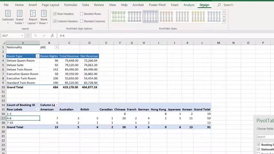274x154 pixels.
Task: Switch to the Page Layout tab
Action: (x=51, y=5)
